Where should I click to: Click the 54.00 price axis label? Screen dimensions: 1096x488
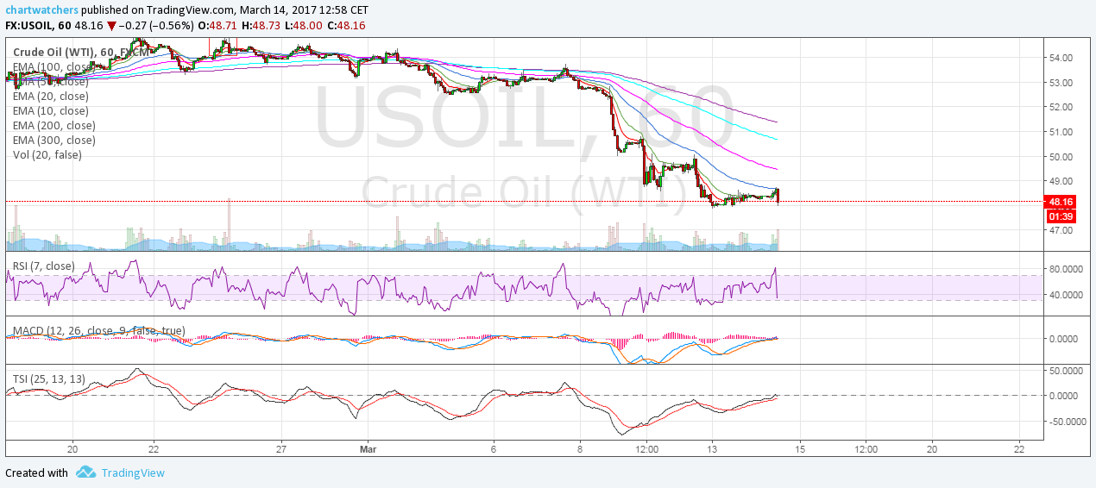tap(1062, 58)
